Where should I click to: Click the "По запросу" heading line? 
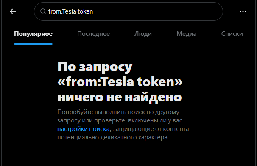[95, 67]
